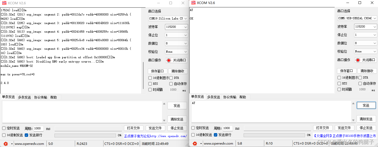378x147 pixels.
Task: Switch to 协议传输 tab in left window
Action: click(x=41, y=97)
